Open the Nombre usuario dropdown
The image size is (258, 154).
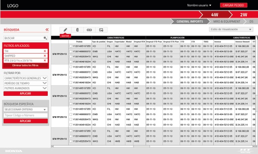[199, 5]
